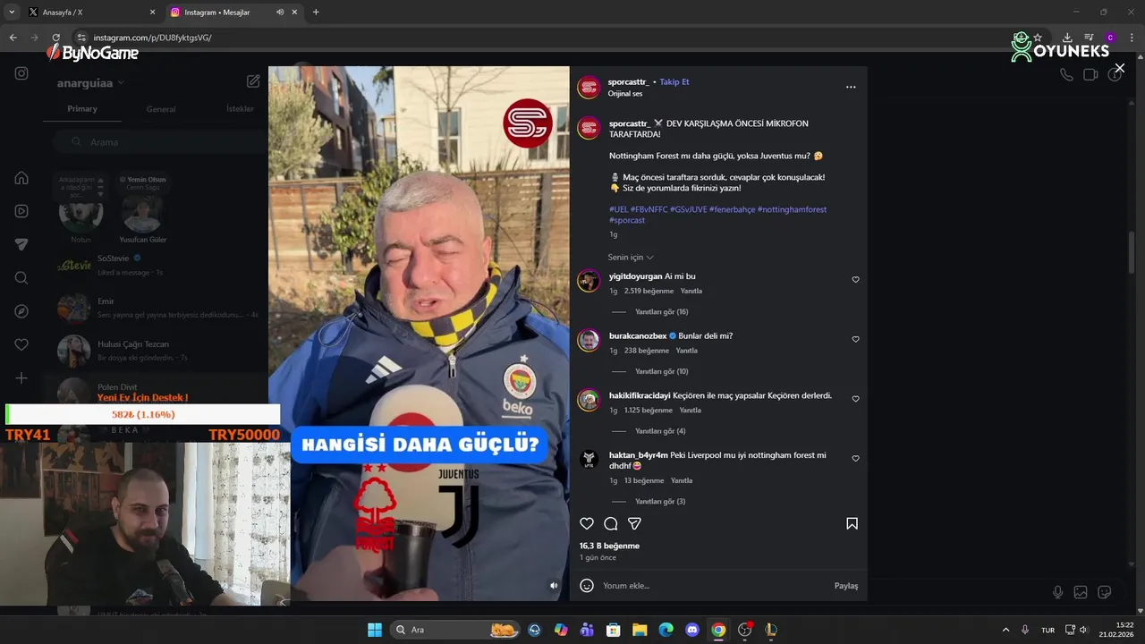Viewport: 1145px width, 644px height.
Task: Open Notifications heart in sidebar
Action: tap(21, 344)
